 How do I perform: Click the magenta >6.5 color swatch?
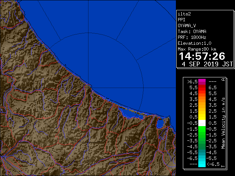tap(202, 82)
